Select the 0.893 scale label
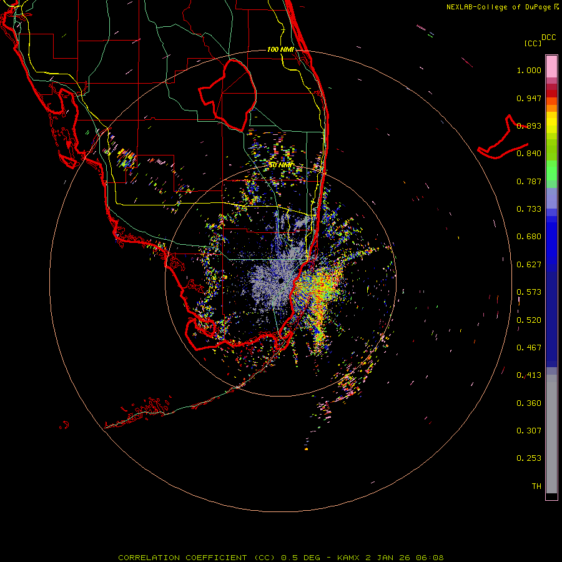562x562 pixels. (x=529, y=126)
